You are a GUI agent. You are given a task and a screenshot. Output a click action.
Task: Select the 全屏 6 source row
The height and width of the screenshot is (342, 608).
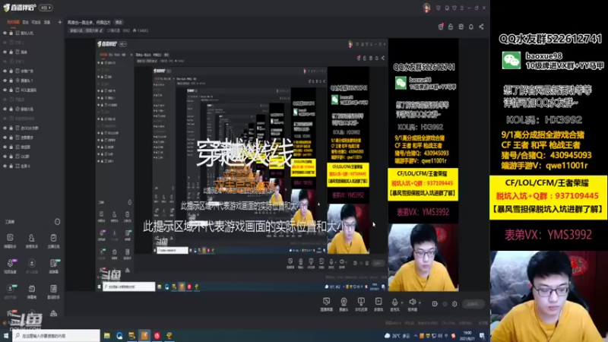pyautogui.click(x=32, y=166)
